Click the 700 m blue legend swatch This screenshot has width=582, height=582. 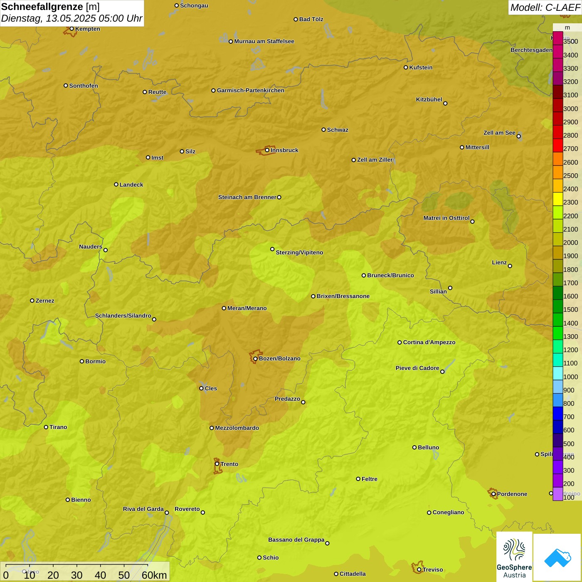tap(558, 413)
